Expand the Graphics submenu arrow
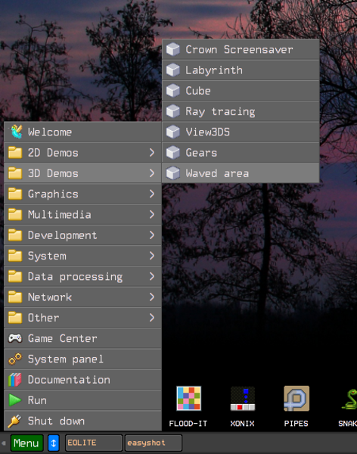 tap(152, 194)
